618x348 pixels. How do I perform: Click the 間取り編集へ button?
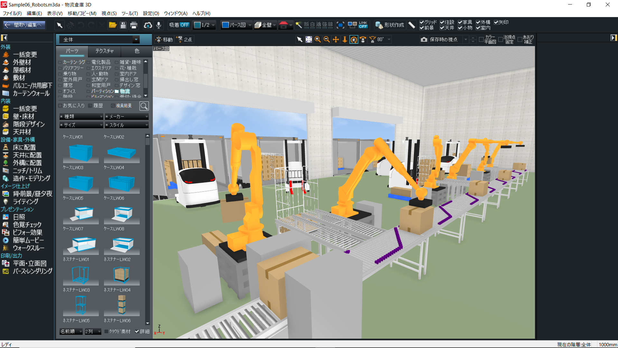pyautogui.click(x=24, y=25)
